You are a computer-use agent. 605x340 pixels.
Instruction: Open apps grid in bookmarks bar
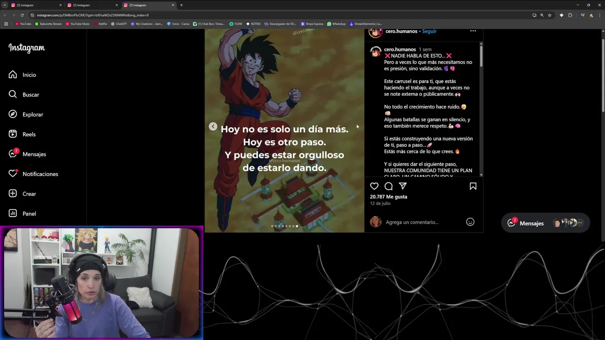tap(6, 24)
